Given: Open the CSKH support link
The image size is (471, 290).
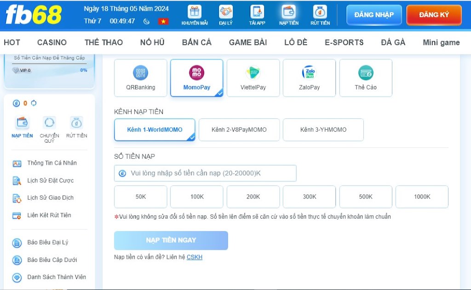Looking at the screenshot, I should click(x=195, y=257).
